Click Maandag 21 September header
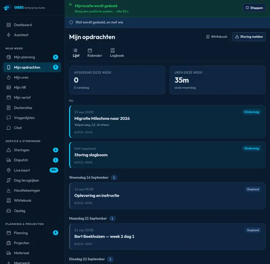 (88, 218)
